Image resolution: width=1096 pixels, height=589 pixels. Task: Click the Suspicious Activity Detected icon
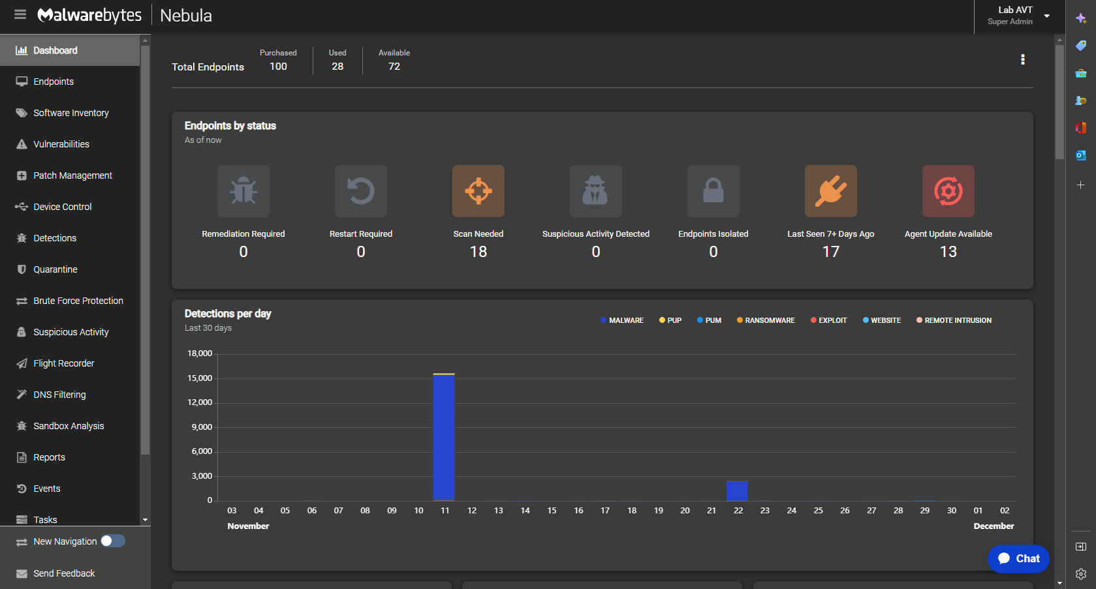pyautogui.click(x=595, y=191)
